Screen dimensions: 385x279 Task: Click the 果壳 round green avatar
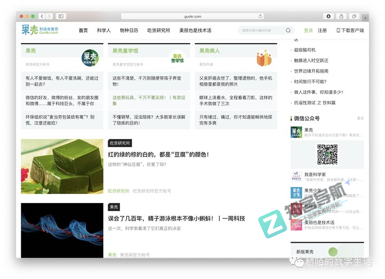tap(90, 58)
